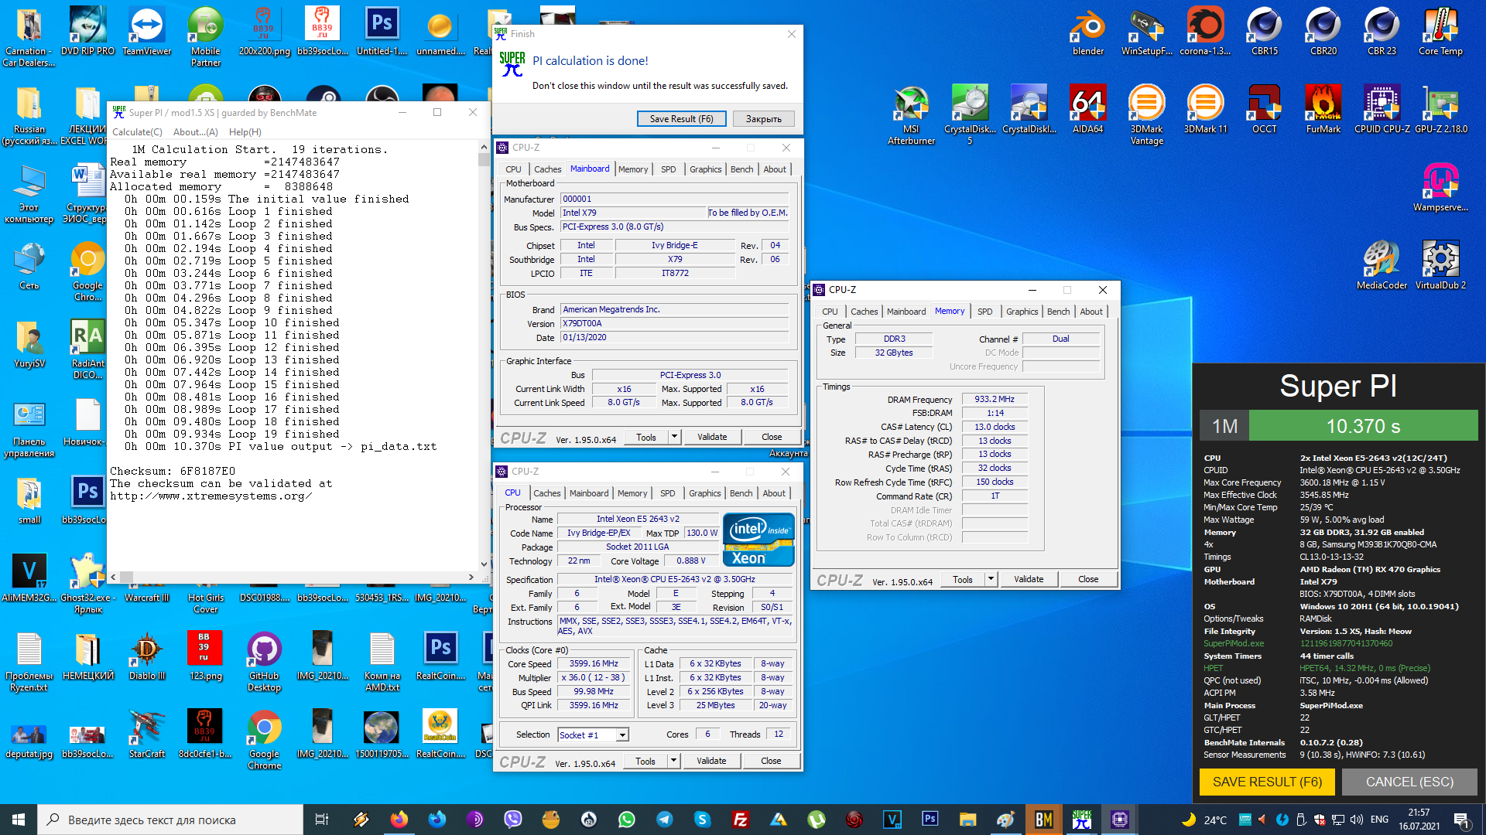Click Закрыть button in Finish dialog
Image resolution: width=1486 pixels, height=835 pixels.
pyautogui.click(x=763, y=119)
